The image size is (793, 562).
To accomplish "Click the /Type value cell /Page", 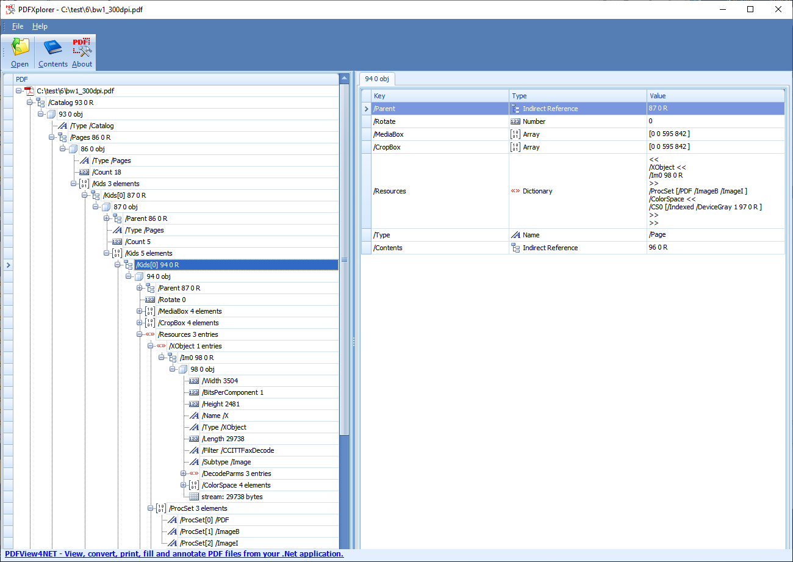I will (716, 235).
